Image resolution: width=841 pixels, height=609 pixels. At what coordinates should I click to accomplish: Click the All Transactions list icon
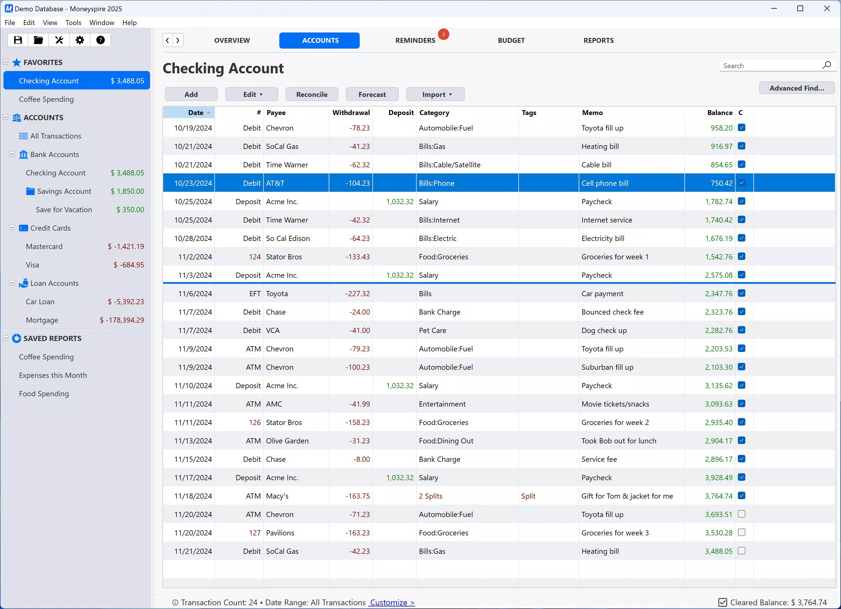click(x=23, y=136)
